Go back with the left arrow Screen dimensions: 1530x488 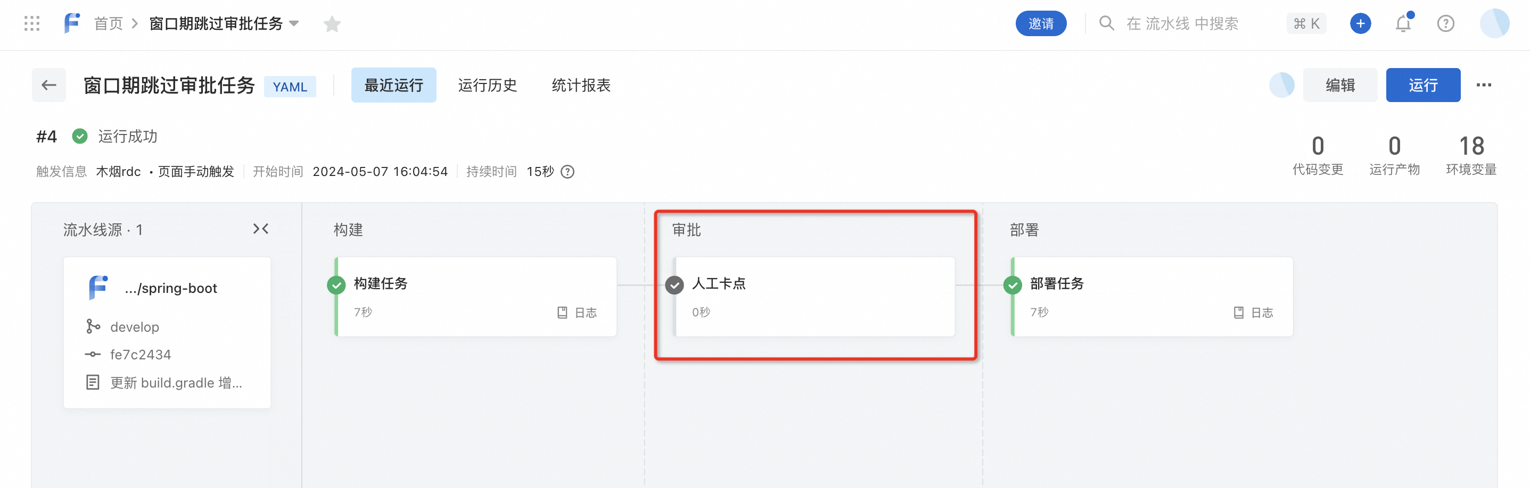pyautogui.click(x=50, y=86)
